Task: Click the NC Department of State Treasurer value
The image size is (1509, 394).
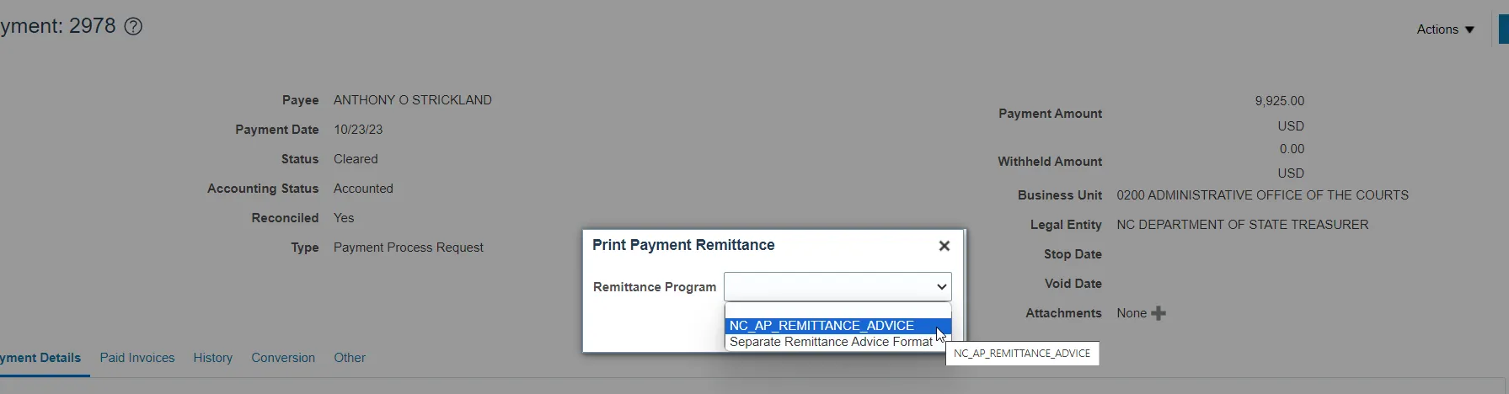Action: (1242, 225)
